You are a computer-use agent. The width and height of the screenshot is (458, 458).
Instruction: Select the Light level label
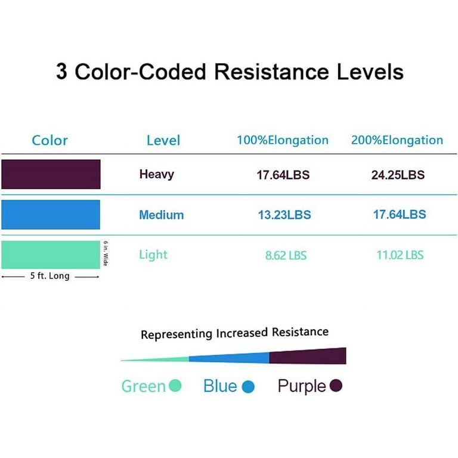[x=153, y=255]
